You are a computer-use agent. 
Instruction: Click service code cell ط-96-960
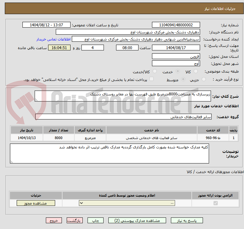(x=213, y=138)
